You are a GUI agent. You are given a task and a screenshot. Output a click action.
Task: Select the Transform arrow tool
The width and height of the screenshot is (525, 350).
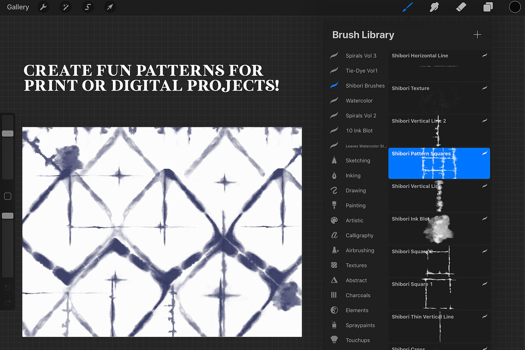pos(110,7)
